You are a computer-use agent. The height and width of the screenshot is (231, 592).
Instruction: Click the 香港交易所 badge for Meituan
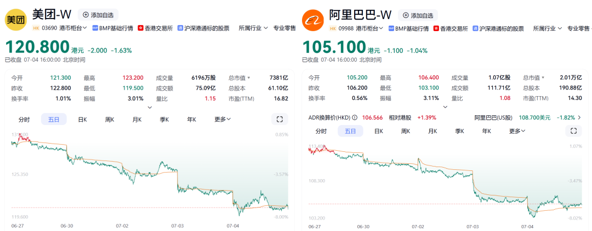click(x=156, y=28)
